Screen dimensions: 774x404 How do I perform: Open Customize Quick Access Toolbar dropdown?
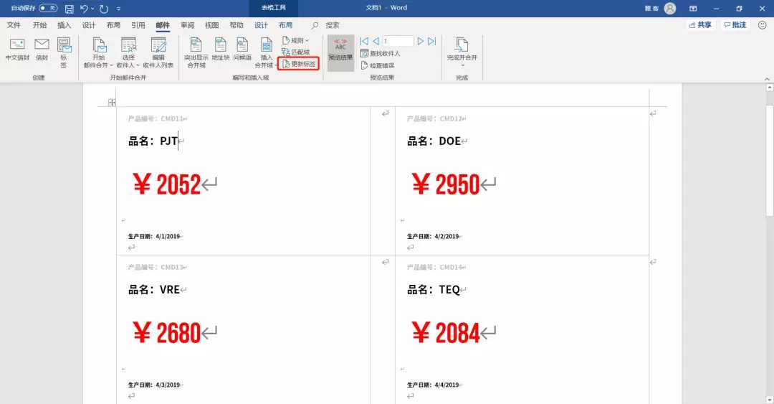[x=118, y=9]
